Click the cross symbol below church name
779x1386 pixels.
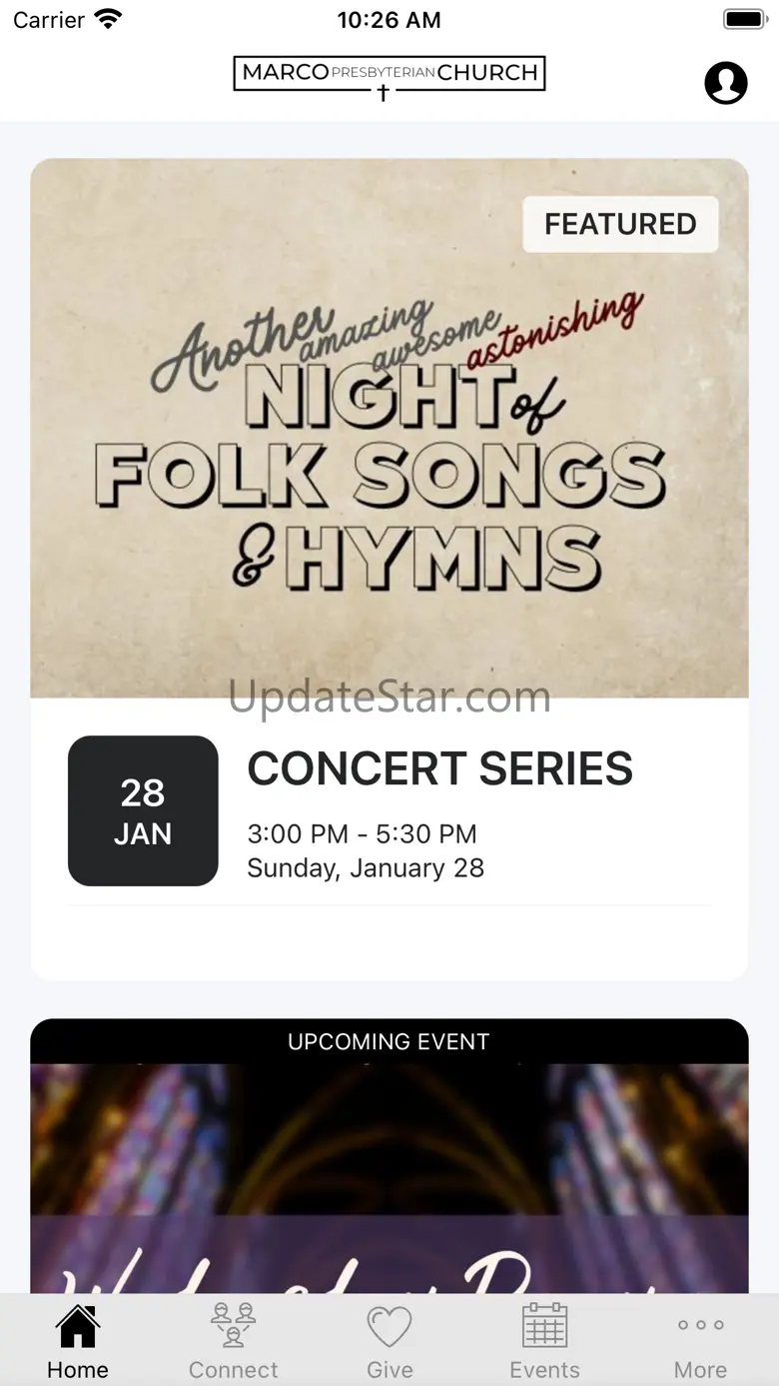coord(383,93)
